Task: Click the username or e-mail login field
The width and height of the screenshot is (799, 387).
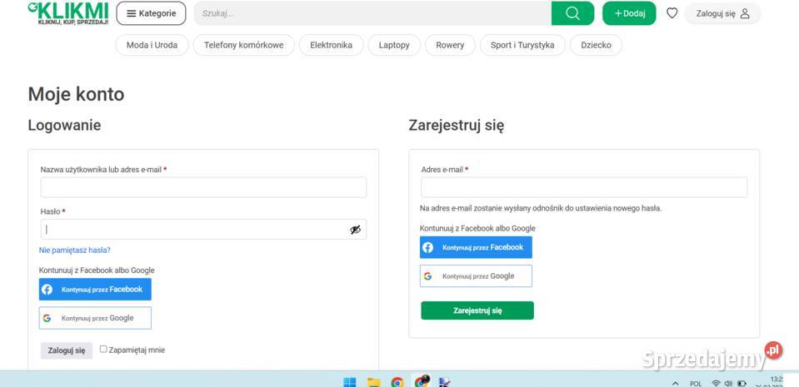Action: coord(203,187)
